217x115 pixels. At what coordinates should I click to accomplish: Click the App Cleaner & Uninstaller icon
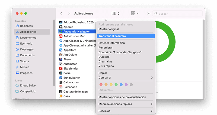[60, 41]
